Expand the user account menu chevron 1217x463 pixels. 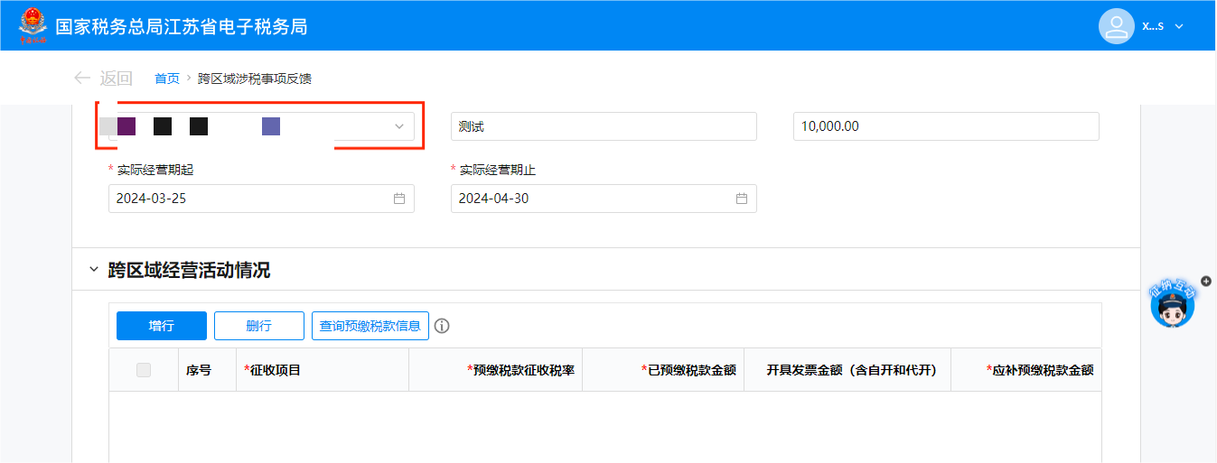(x=1178, y=26)
